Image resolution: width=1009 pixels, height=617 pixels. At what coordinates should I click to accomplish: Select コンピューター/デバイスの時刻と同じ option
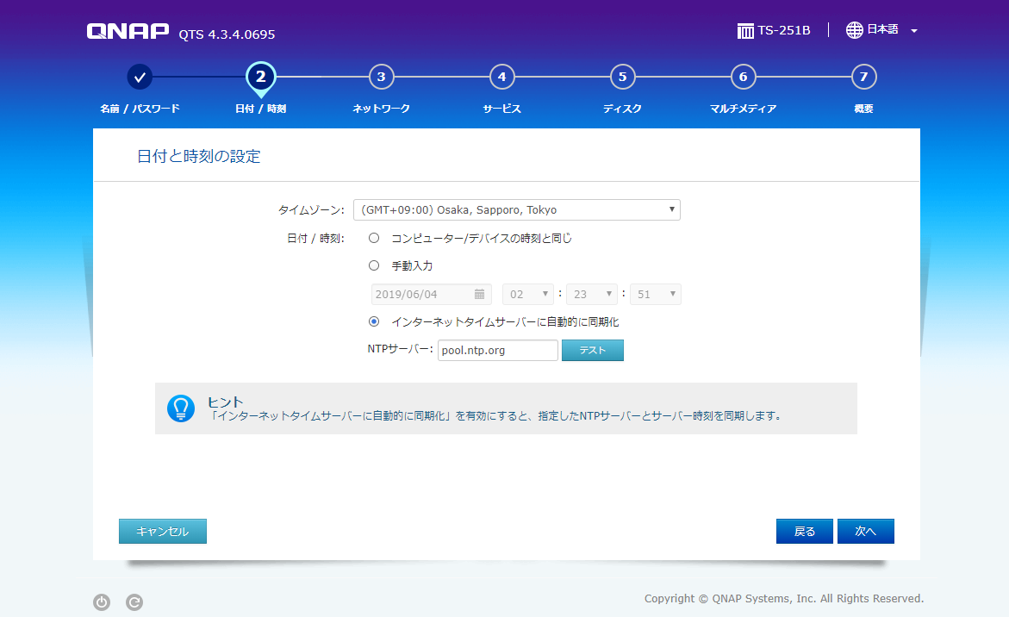(x=373, y=237)
